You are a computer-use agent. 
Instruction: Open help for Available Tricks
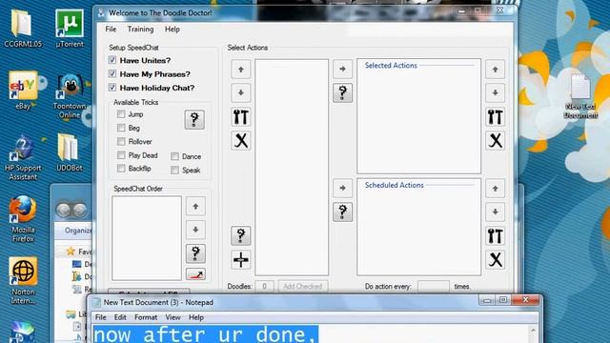click(x=194, y=119)
